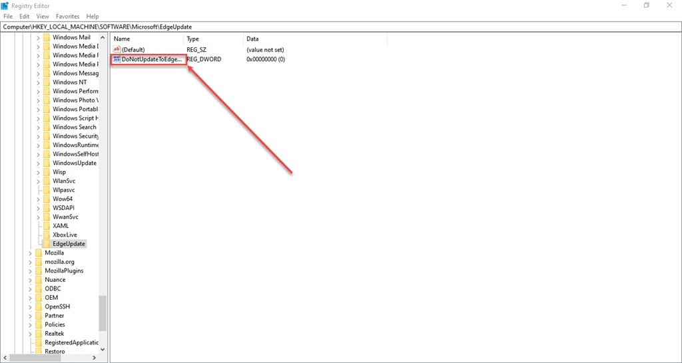Click the registry path address bar
The width and height of the screenshot is (682, 363).
point(341,27)
